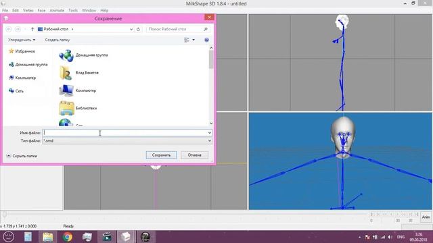Click the skeleton side view viewport

[x=340, y=63]
